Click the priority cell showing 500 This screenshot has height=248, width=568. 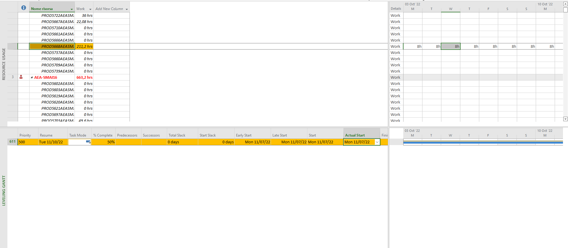click(x=28, y=142)
